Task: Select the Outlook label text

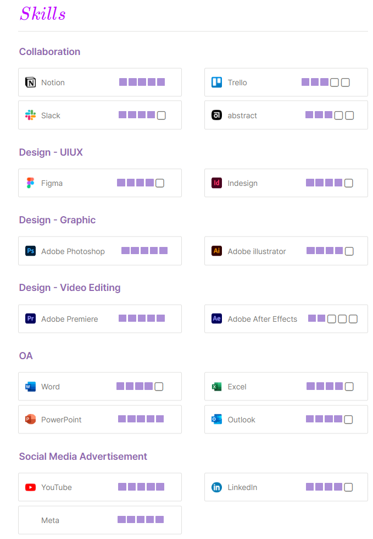Action: coord(242,420)
